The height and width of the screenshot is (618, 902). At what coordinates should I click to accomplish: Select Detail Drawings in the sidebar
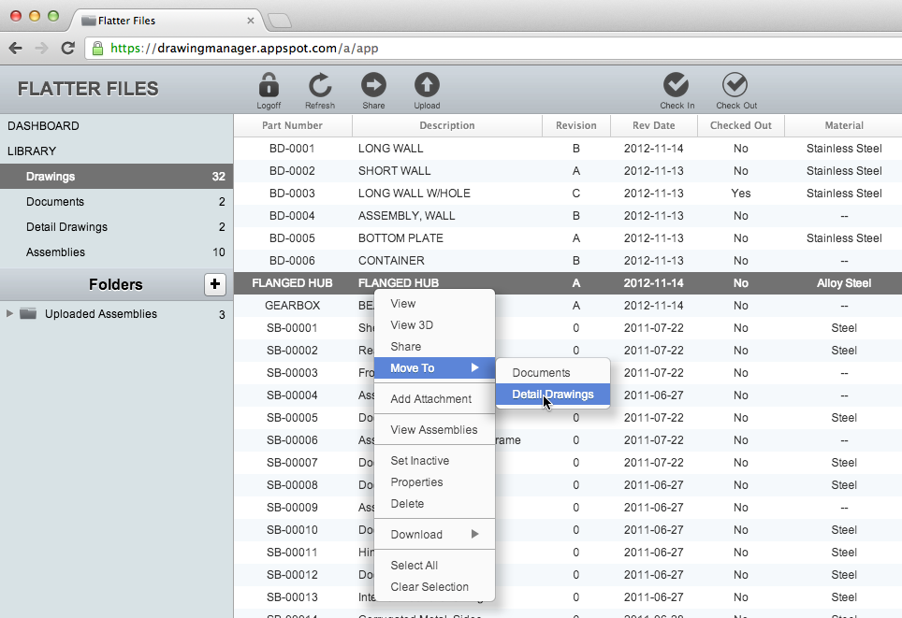116,227
